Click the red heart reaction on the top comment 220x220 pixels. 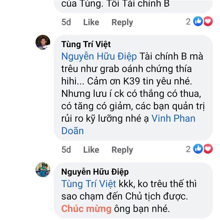pyautogui.click(x=208, y=21)
